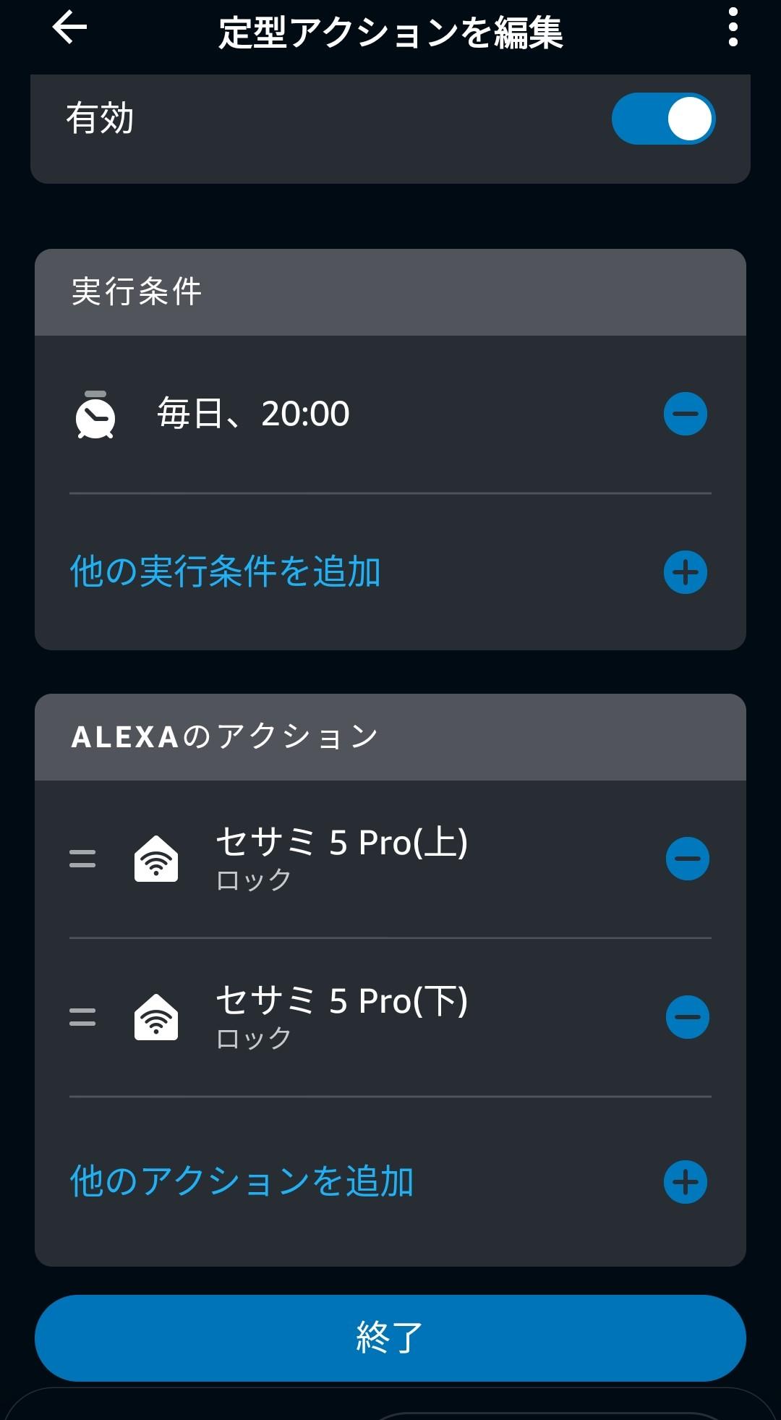This screenshot has width=781, height=1420.
Task: Tap the back arrow icon
Action: [x=69, y=29]
